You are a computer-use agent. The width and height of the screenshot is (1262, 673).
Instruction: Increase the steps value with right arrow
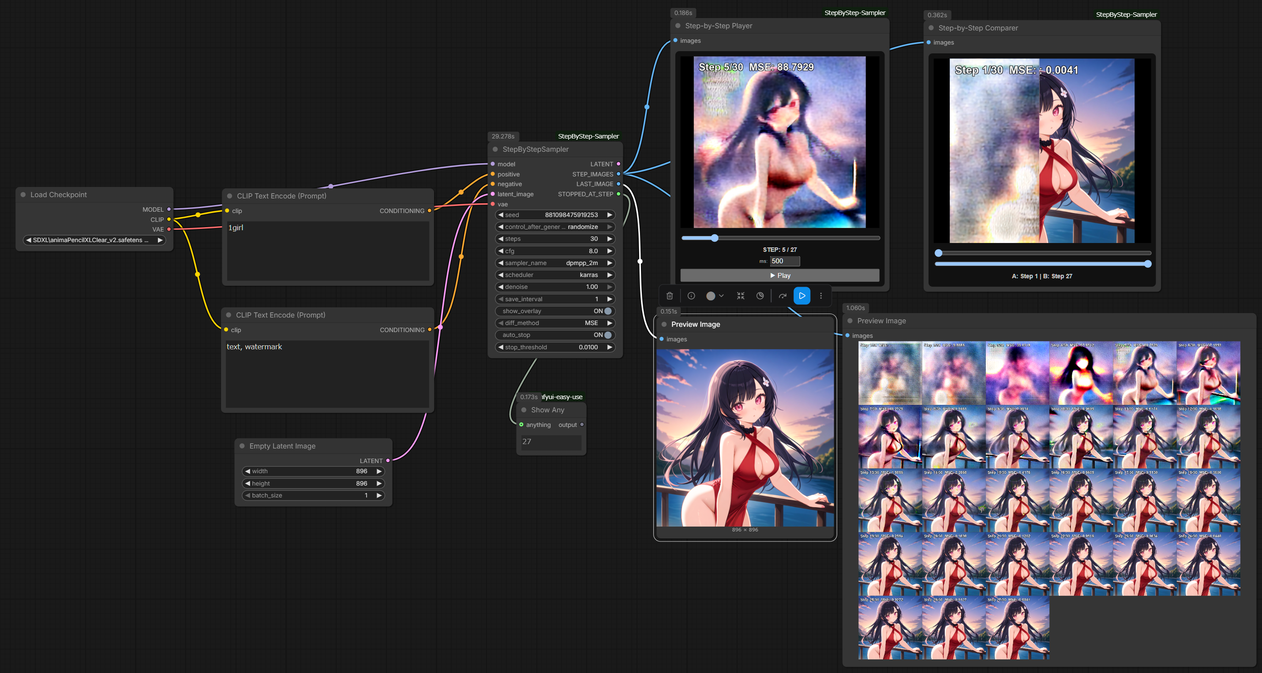[610, 239]
